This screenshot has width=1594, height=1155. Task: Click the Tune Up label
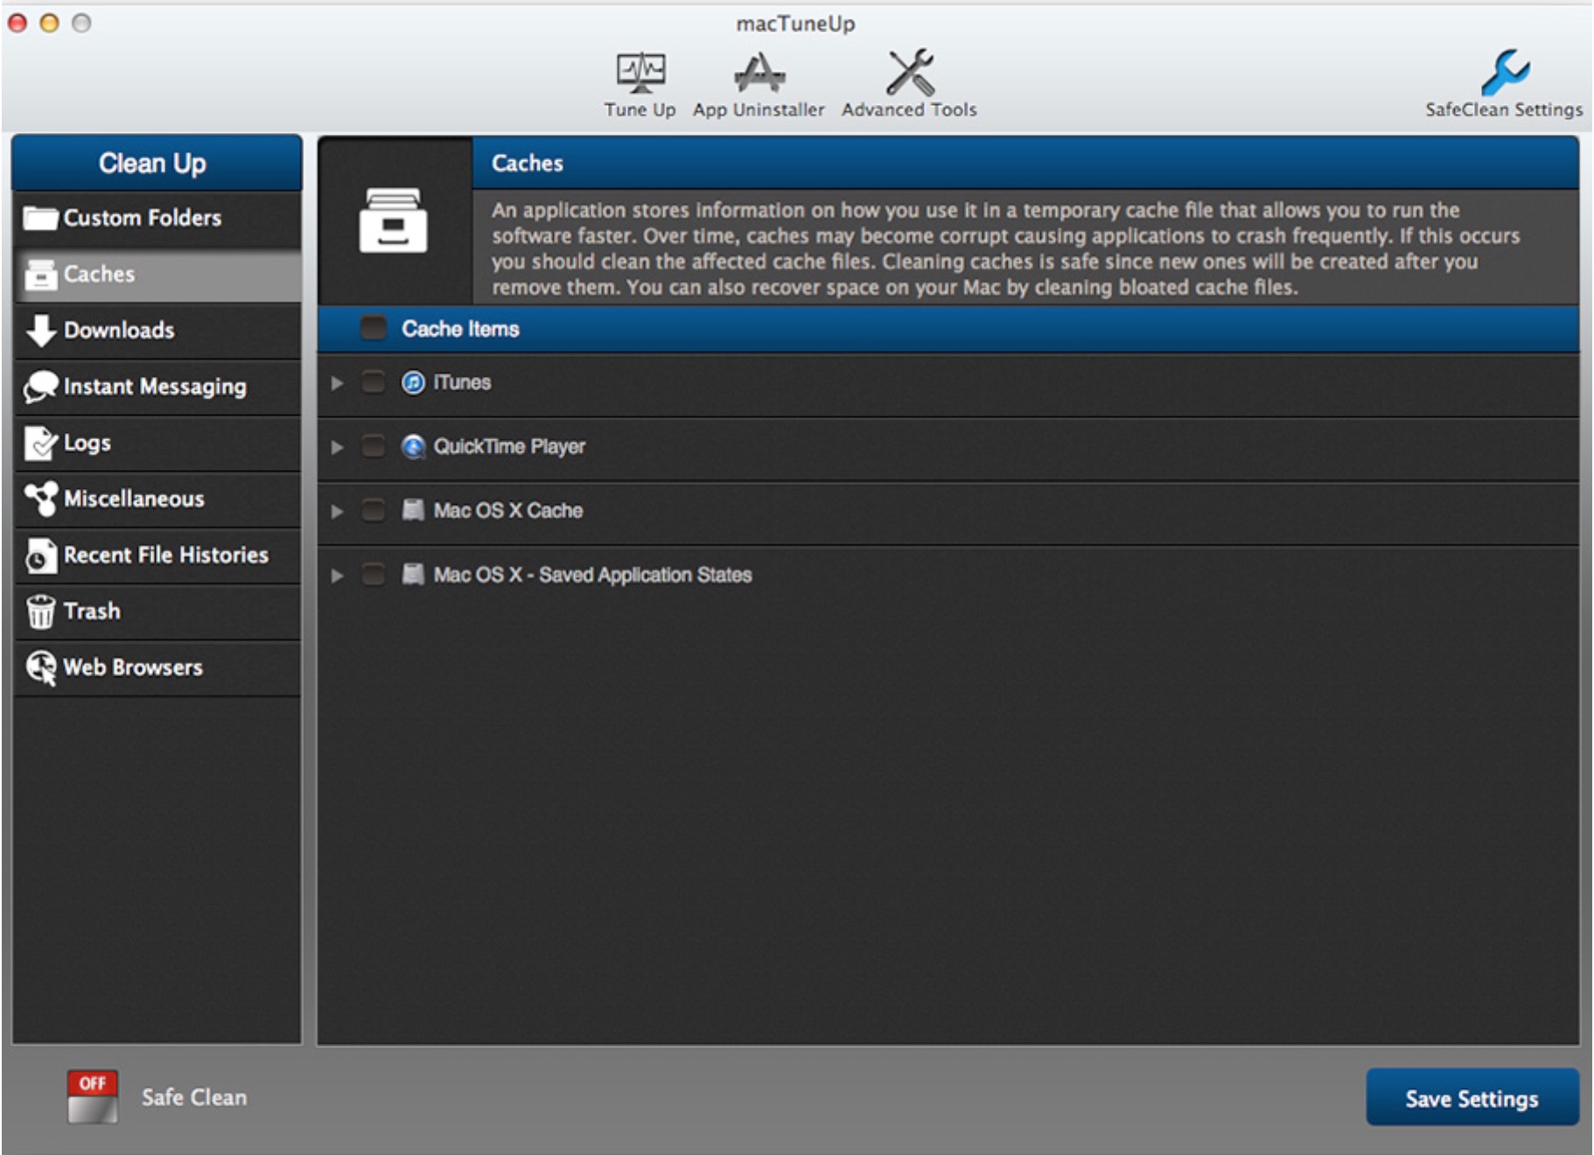pyautogui.click(x=640, y=110)
